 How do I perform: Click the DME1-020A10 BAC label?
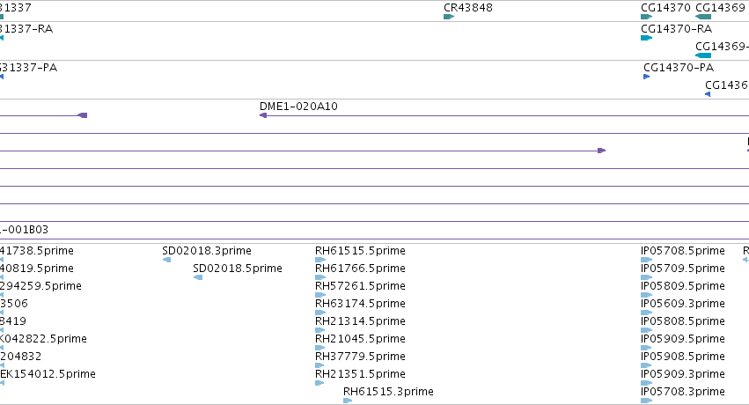(298, 106)
